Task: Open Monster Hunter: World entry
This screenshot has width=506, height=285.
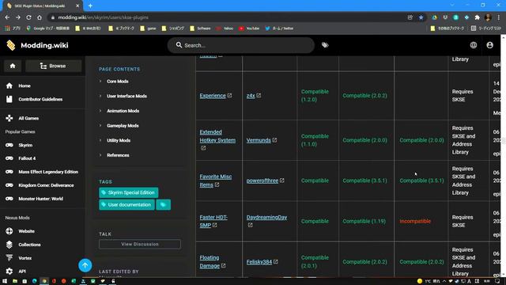Action: tap(40, 199)
